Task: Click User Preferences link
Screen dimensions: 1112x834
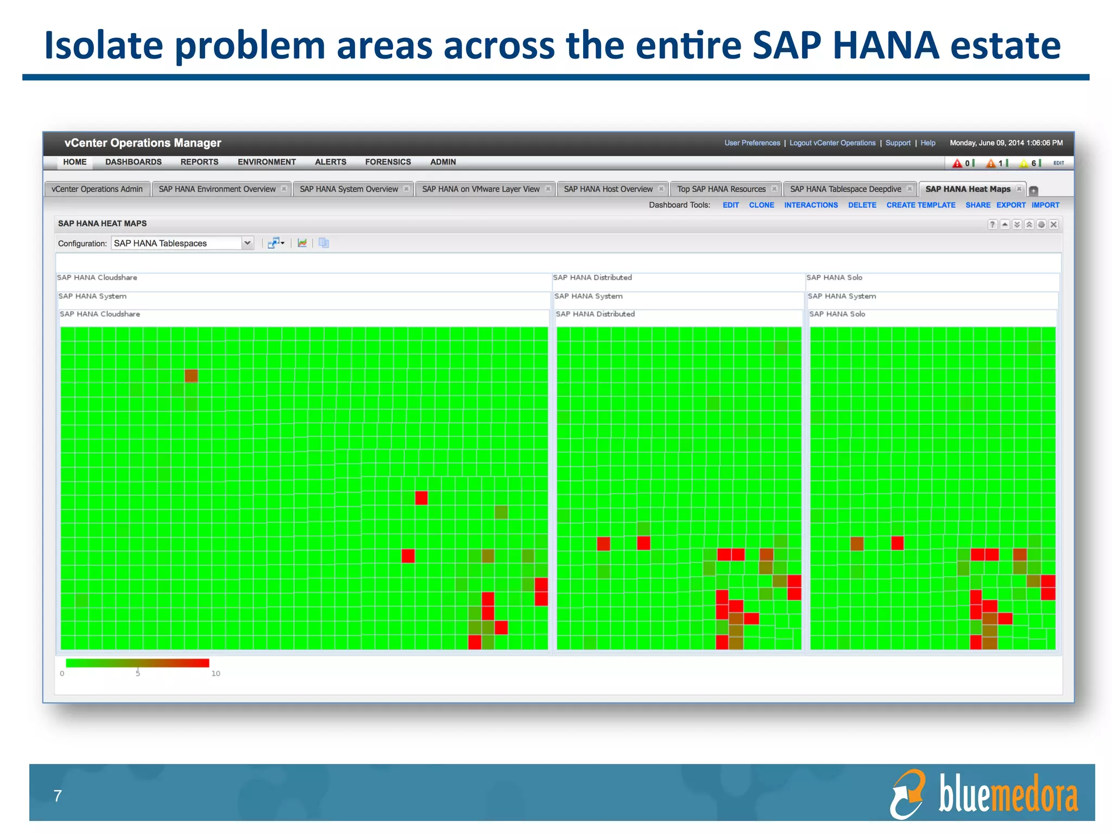Action: pyautogui.click(x=752, y=143)
